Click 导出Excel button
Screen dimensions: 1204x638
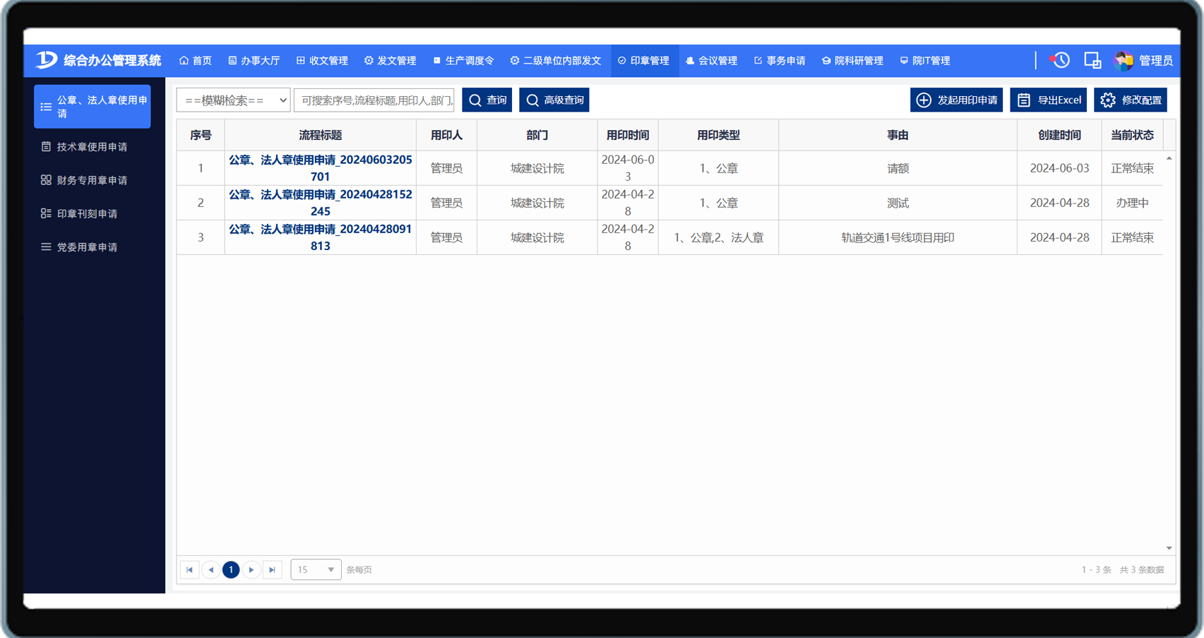(1049, 100)
